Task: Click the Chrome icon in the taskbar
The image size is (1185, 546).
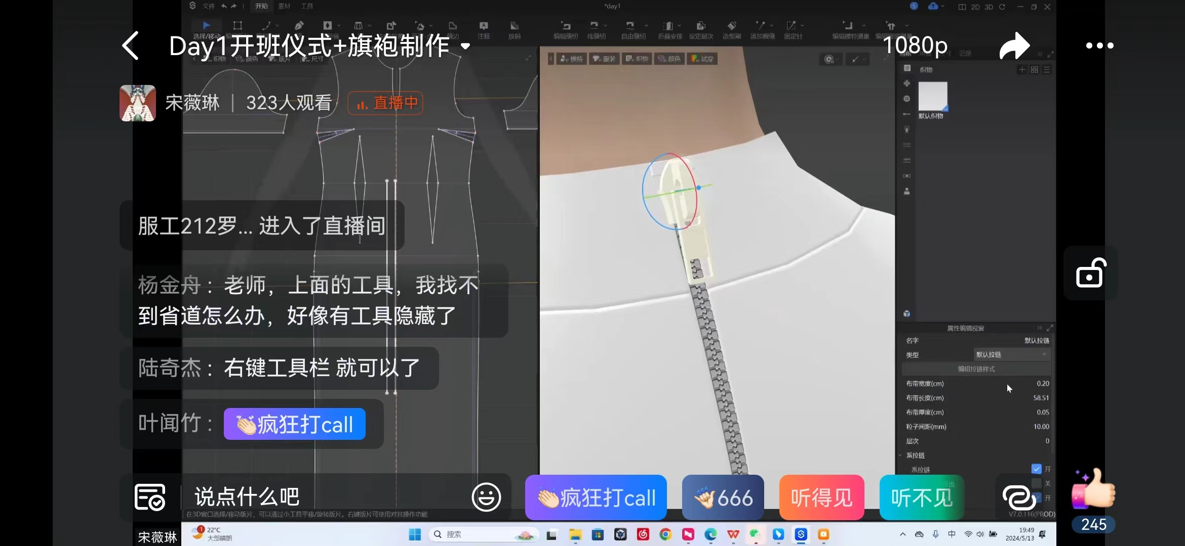Action: pos(665,534)
